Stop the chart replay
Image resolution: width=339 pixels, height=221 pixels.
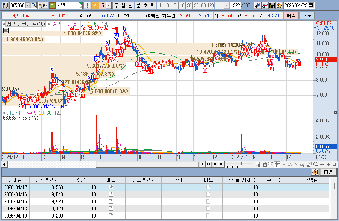(215, 164)
